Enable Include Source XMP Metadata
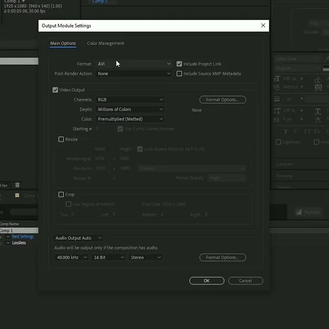The width and height of the screenshot is (329, 329). [x=179, y=74]
